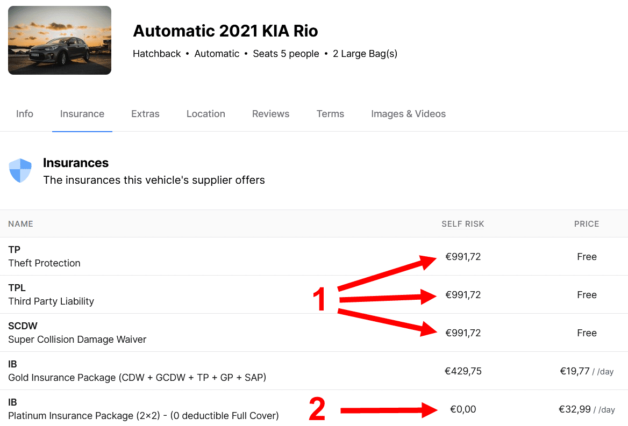Open the Images & Videos tab
The width and height of the screenshot is (628, 426).
tap(409, 114)
